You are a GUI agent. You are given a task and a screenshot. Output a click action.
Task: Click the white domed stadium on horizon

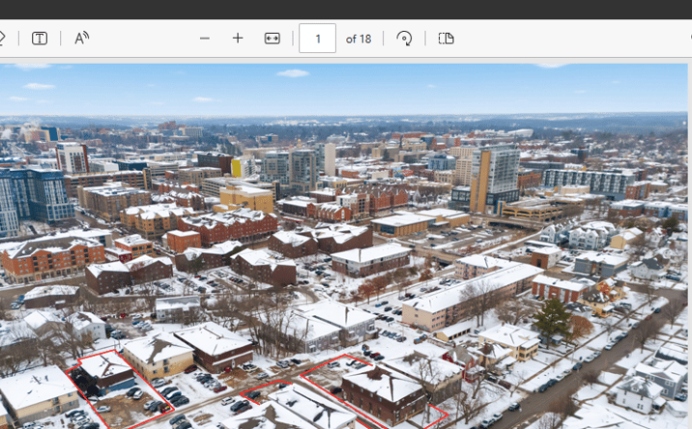pos(520,132)
